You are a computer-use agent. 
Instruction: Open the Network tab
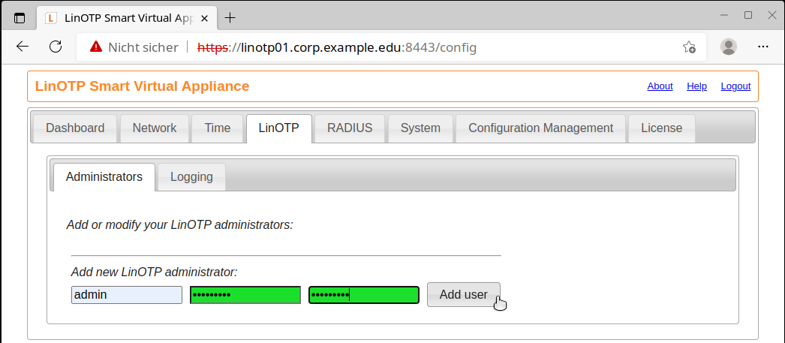[155, 128]
